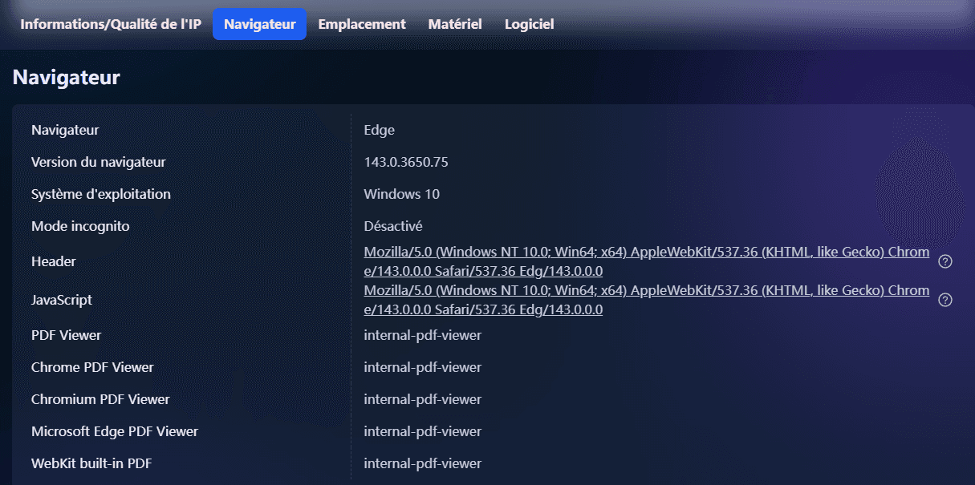975x485 pixels.
Task: Click the PDF Viewer row's internal-pdf-viewer value
Action: click(422, 335)
